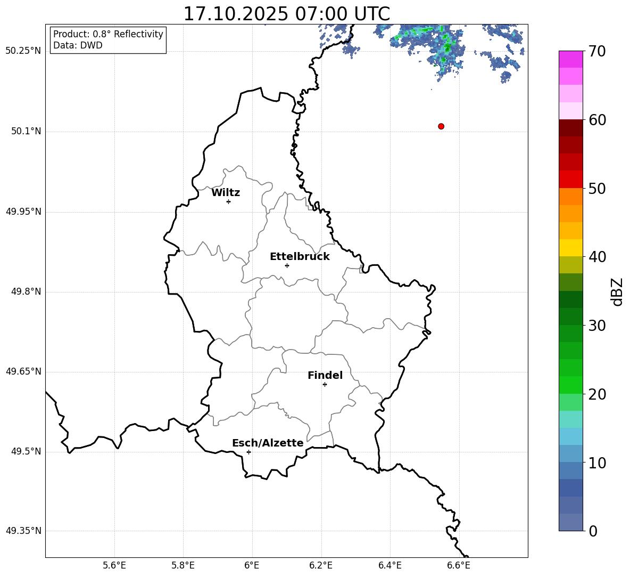
Task: Click the Esch/Alzette cross marker
Action: tap(248, 452)
